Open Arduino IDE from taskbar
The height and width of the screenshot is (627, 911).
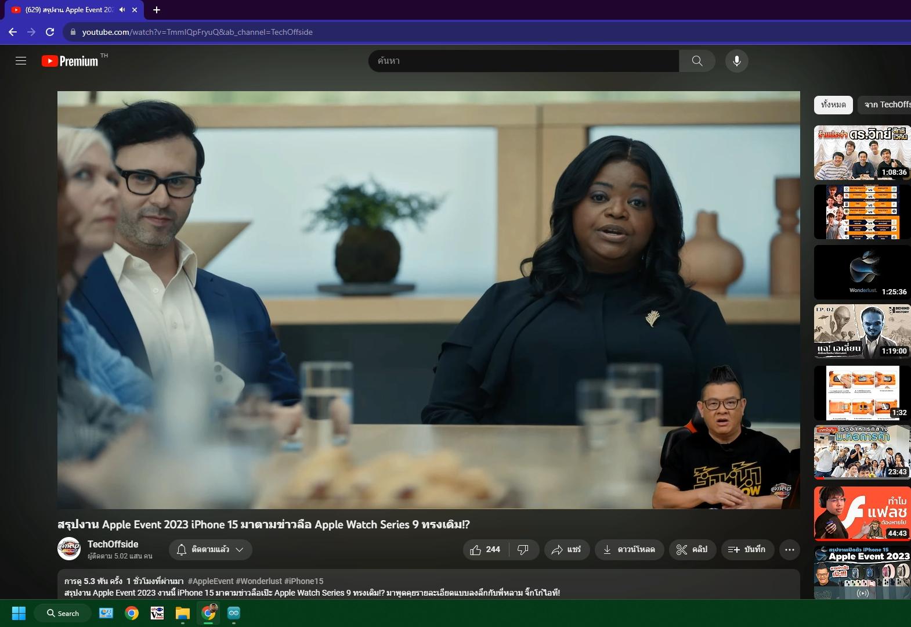pyautogui.click(x=234, y=613)
